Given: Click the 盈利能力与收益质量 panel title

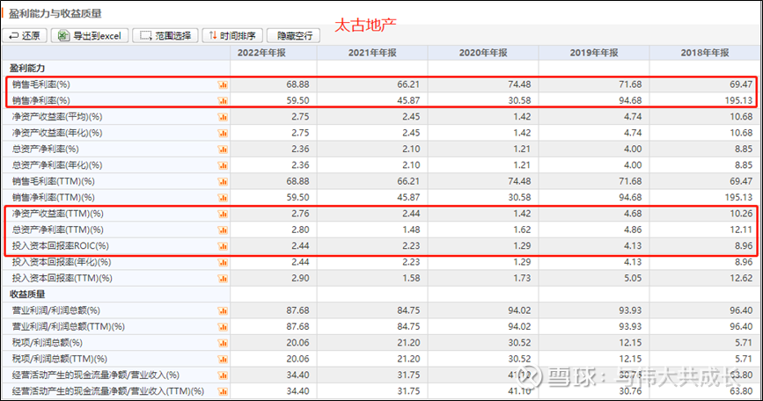Looking at the screenshot, I should point(55,13).
